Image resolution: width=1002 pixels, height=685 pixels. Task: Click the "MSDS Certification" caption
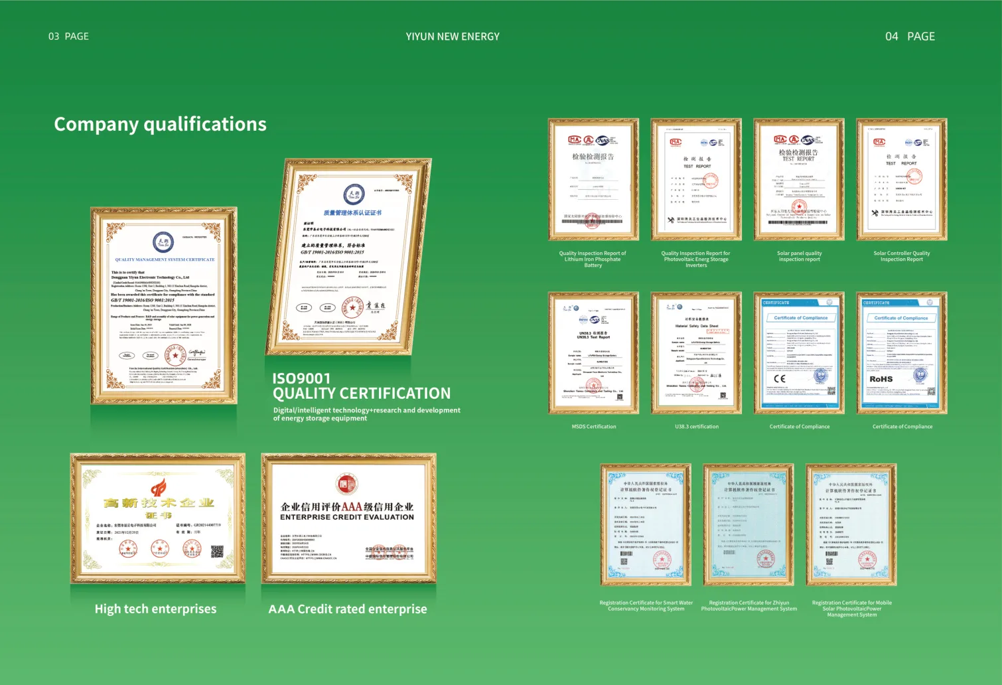[x=594, y=427]
